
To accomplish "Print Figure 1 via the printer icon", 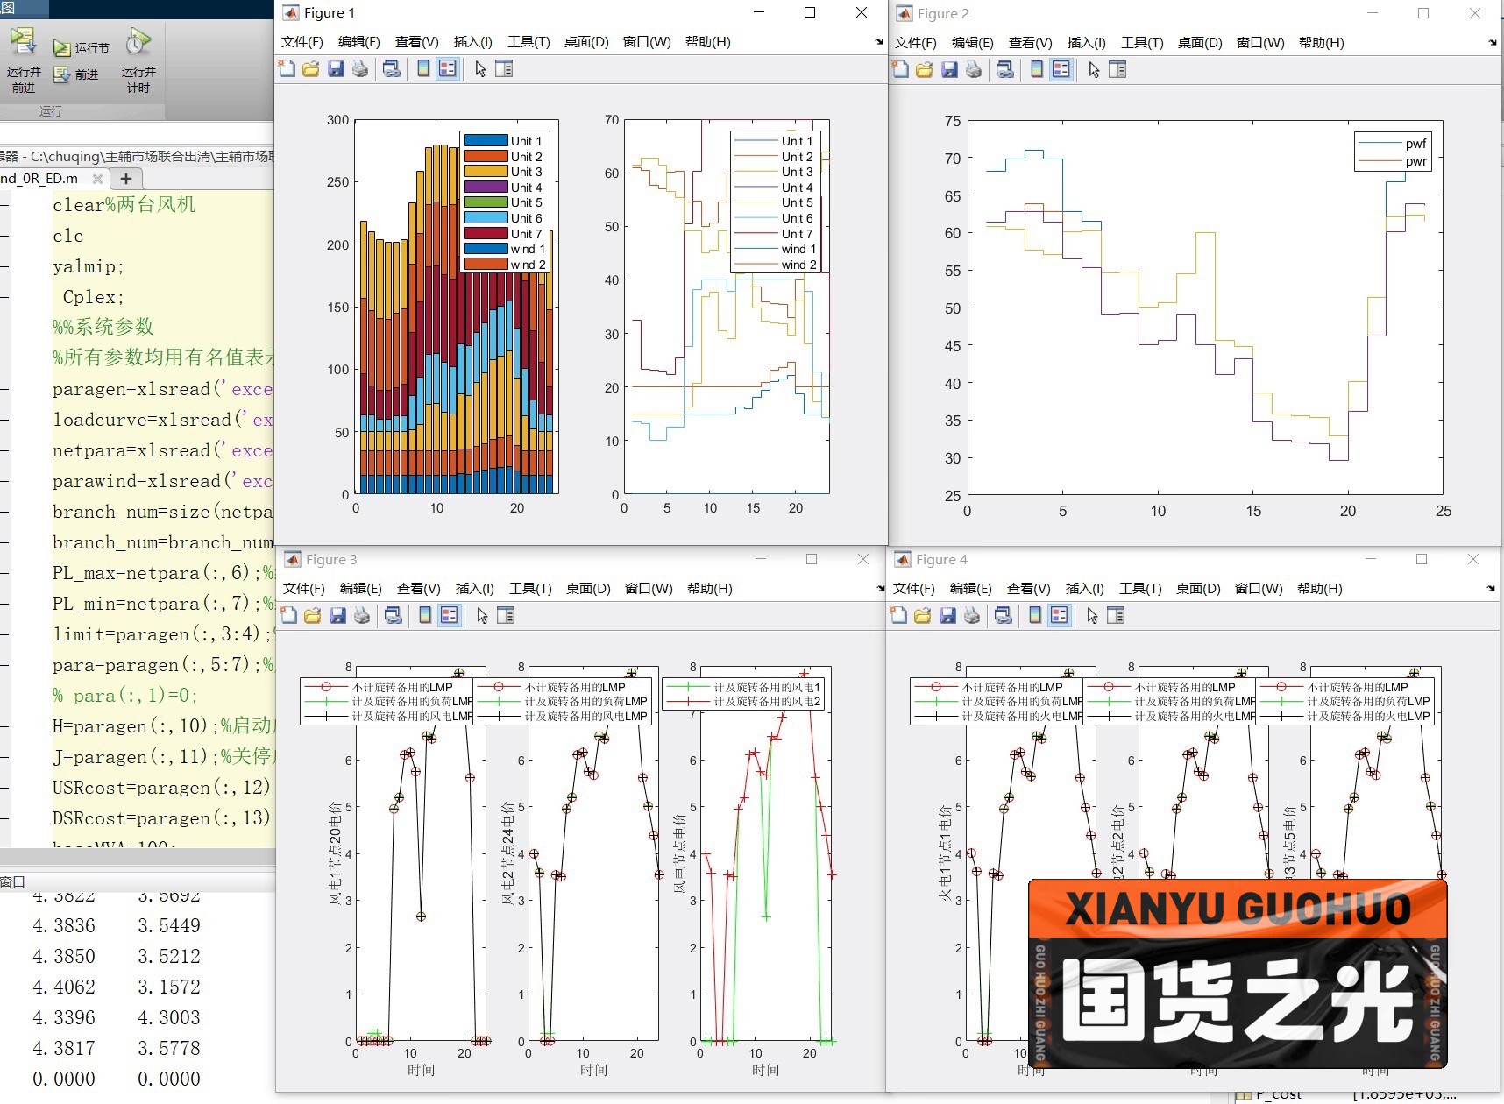I will 360,68.
